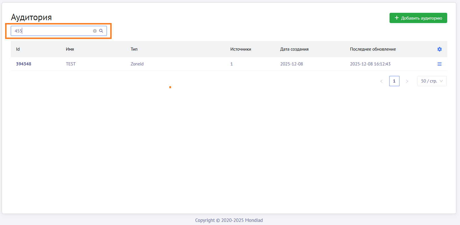The image size is (460, 225).
Task: Click the Источники column header
Action: pos(241,49)
